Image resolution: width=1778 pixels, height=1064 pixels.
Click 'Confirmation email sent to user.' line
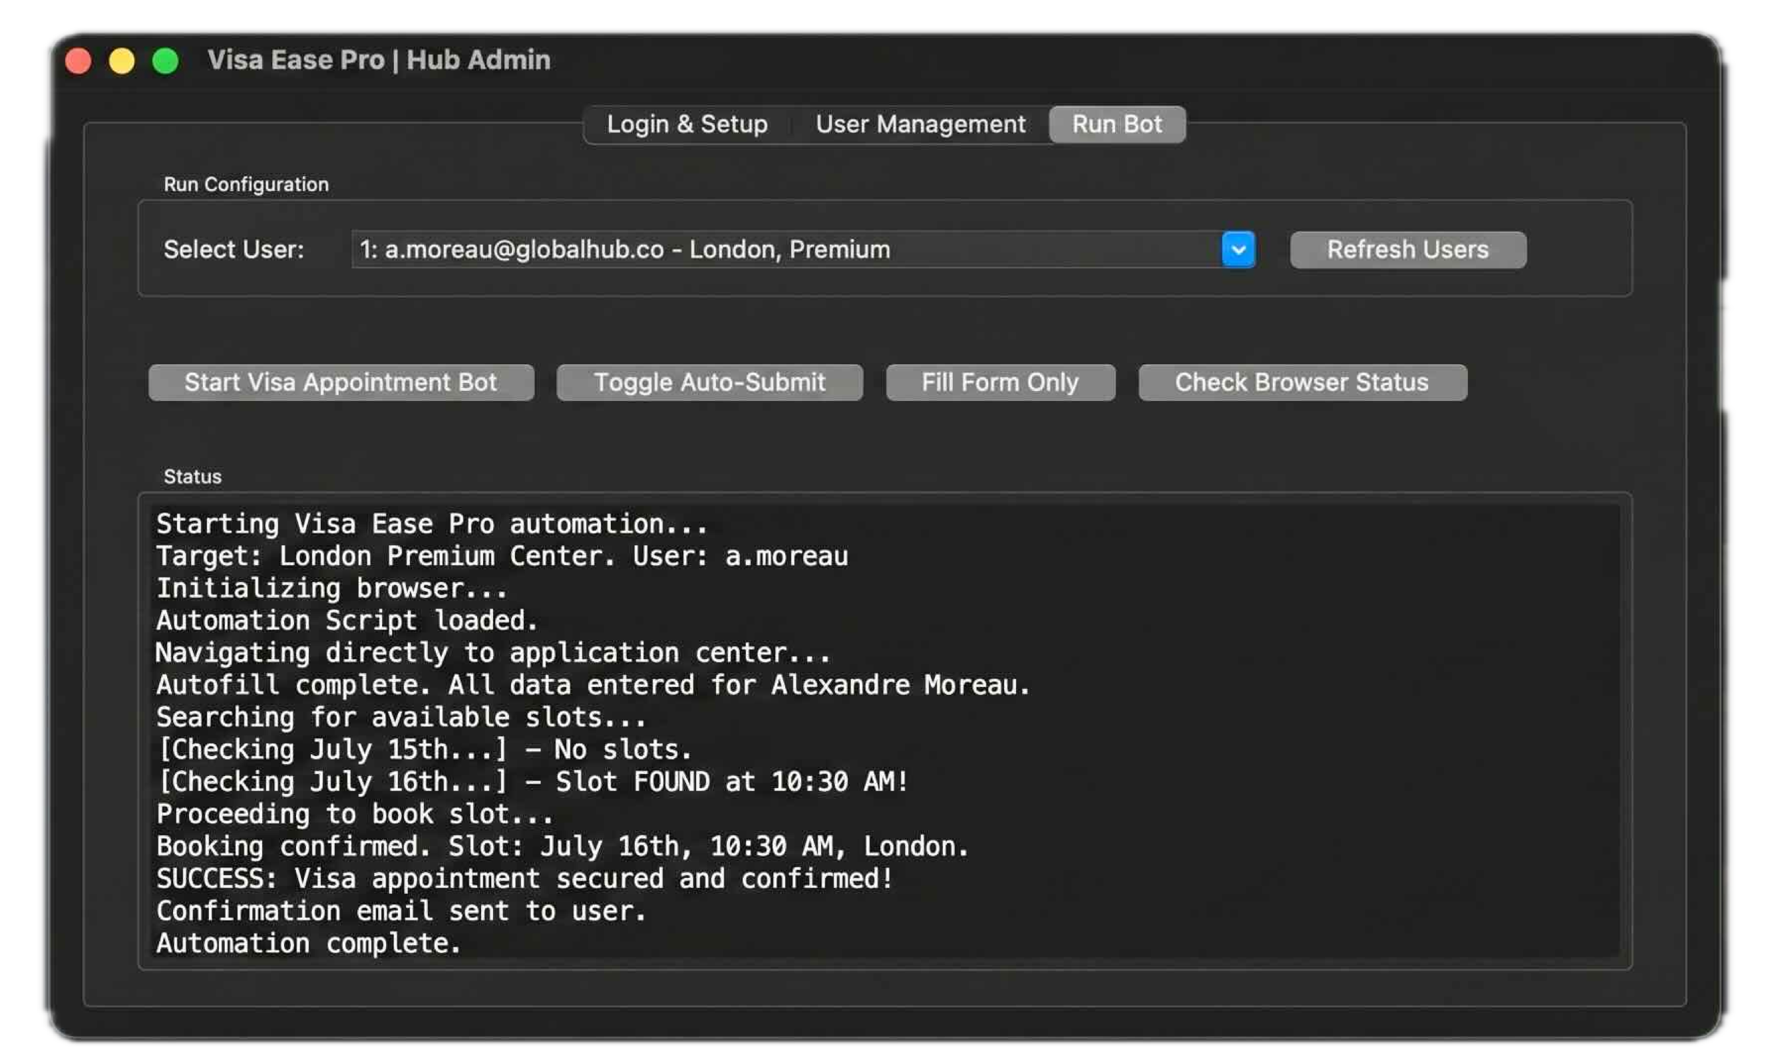[x=401, y=911]
